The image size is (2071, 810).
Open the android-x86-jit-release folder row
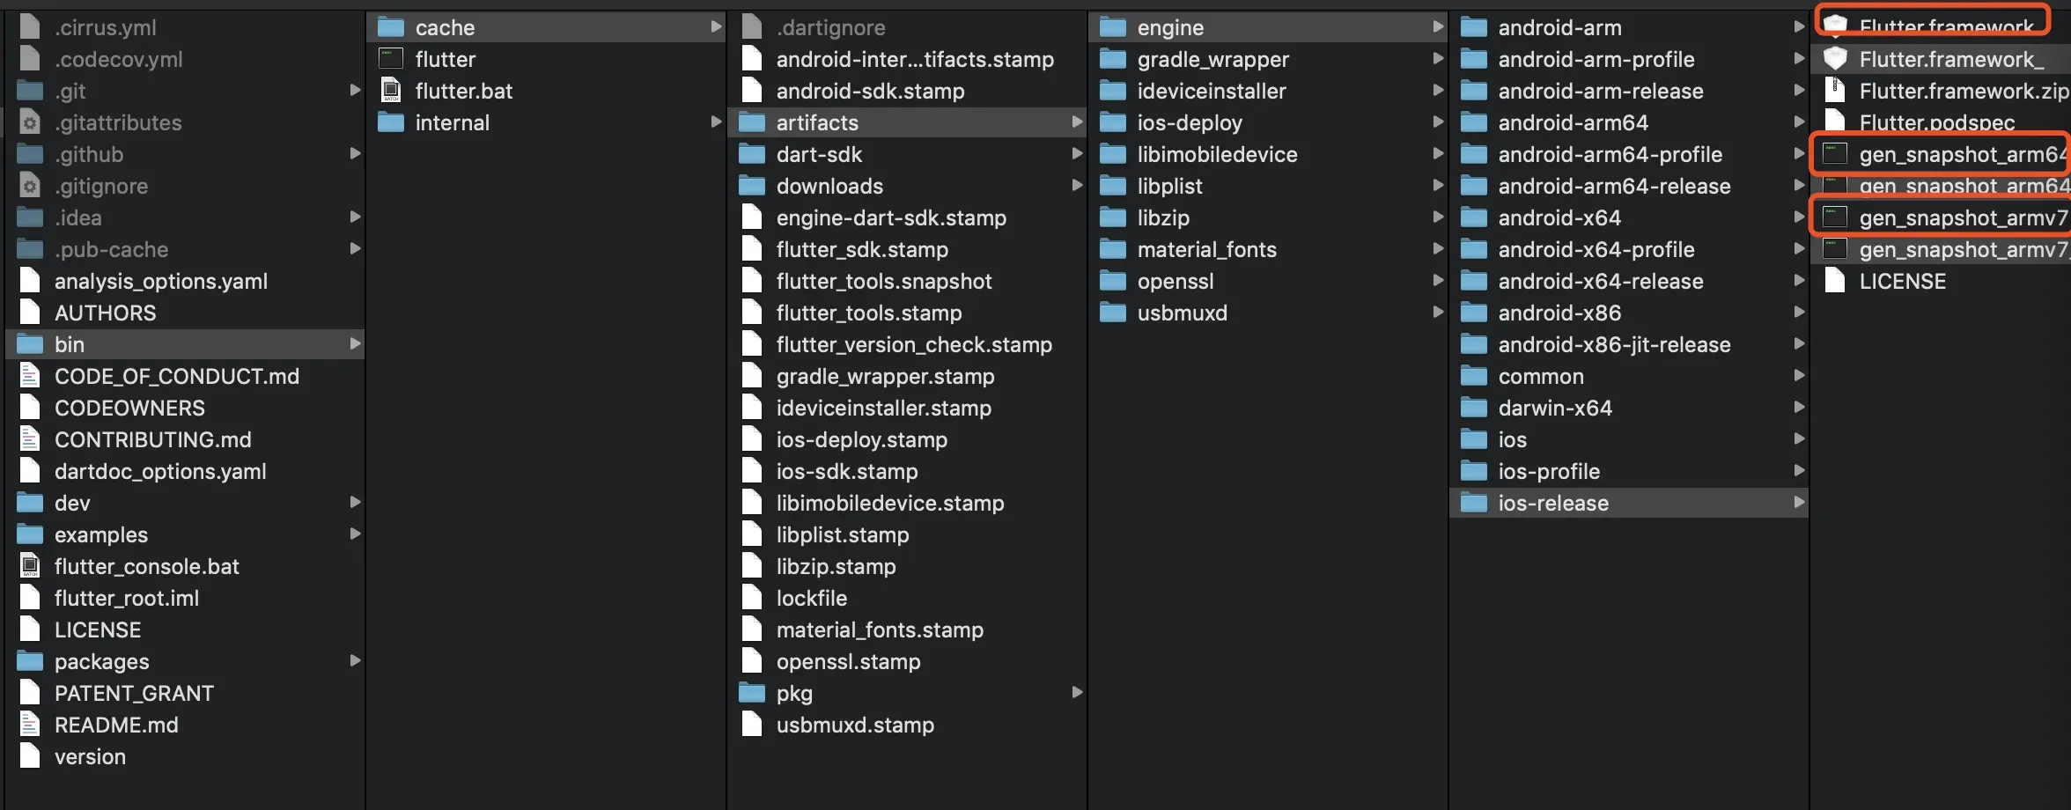click(1629, 344)
